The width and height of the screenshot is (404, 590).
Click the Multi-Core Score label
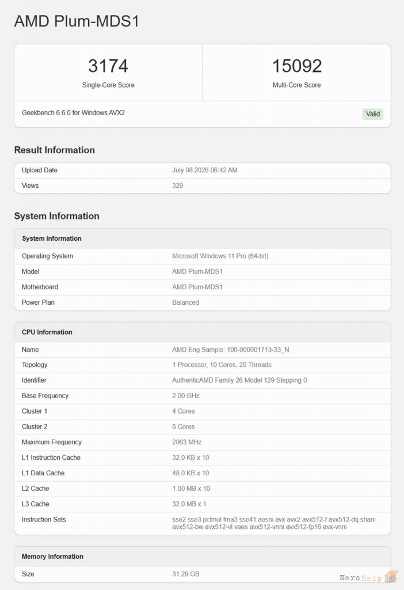[x=297, y=85]
